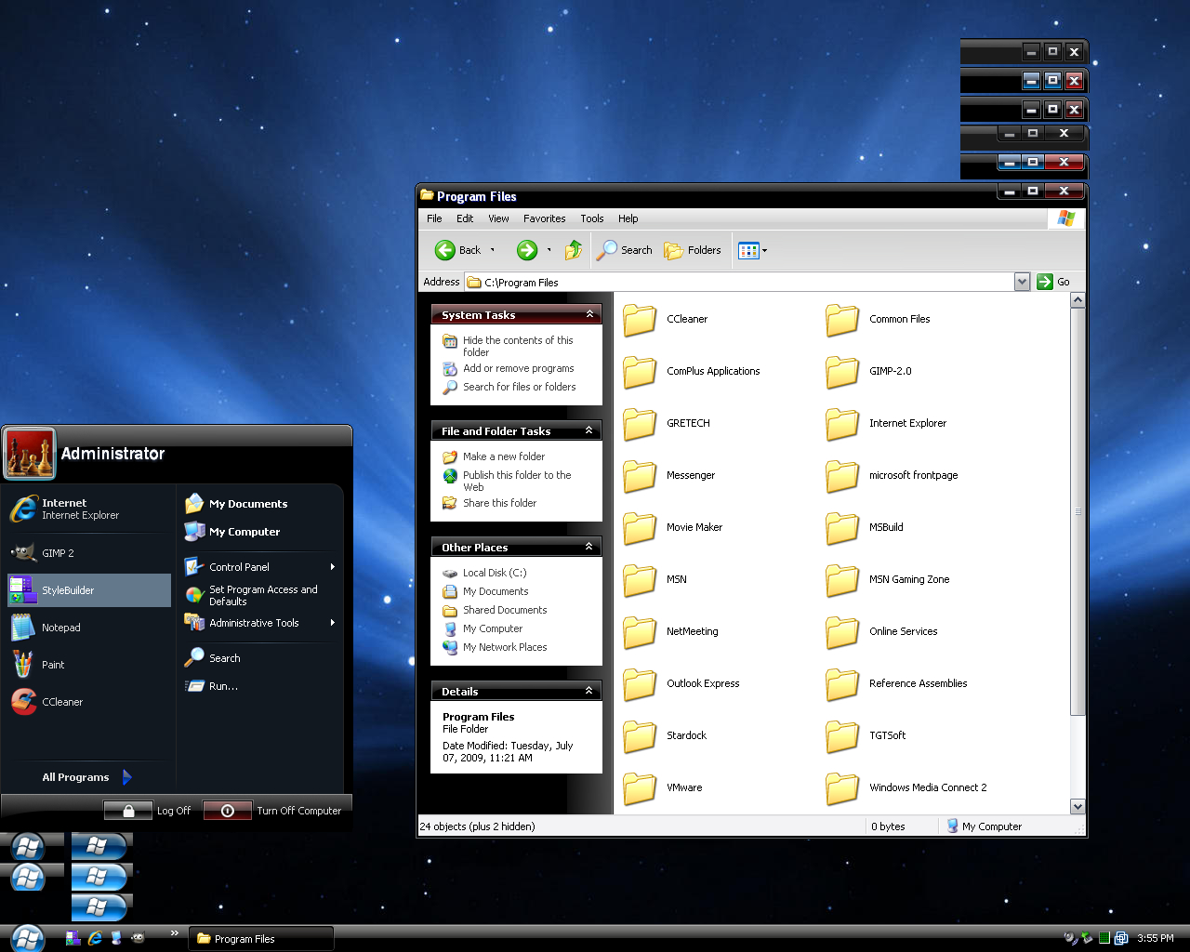
Task: Open Paint from the Start menu
Action: click(89, 665)
